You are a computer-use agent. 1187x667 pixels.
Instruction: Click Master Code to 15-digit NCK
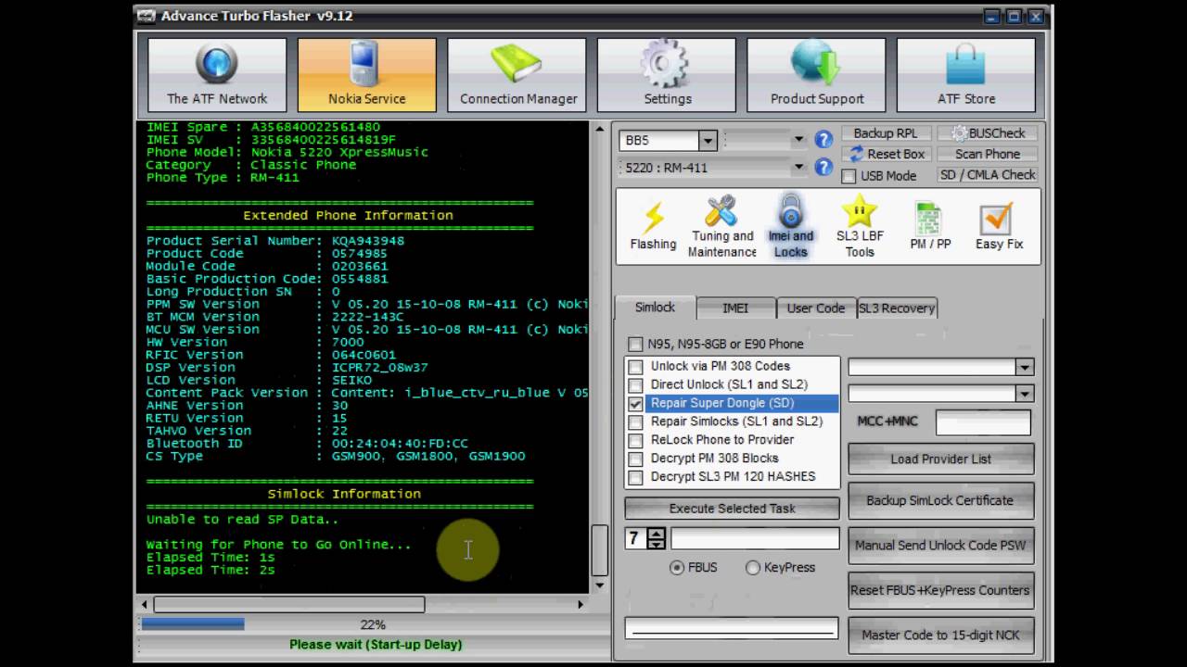940,635
